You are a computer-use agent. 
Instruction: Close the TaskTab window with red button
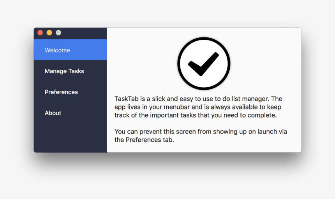coord(40,33)
